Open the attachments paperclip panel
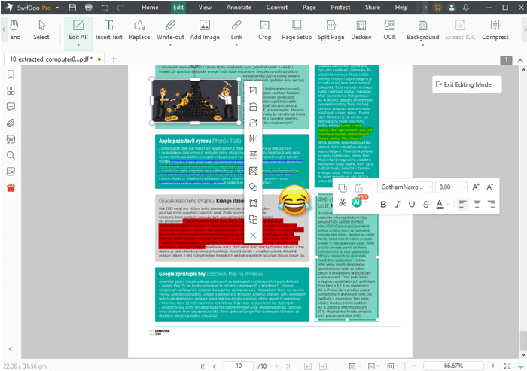Screen dimensions: 527x371 coord(11,123)
